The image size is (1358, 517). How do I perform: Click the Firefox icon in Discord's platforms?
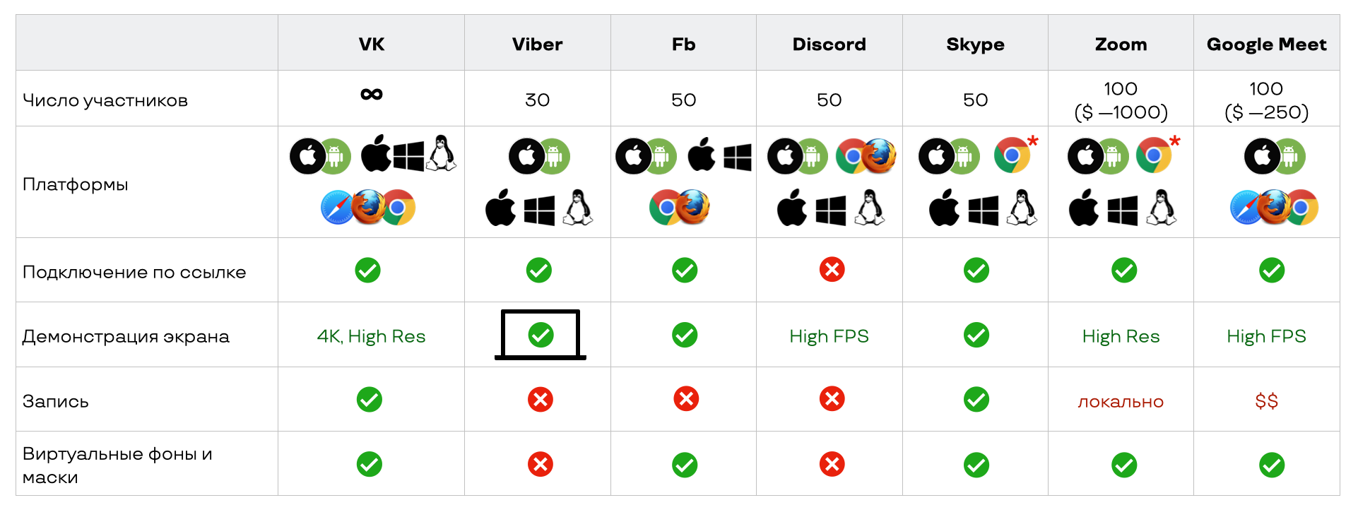880,156
